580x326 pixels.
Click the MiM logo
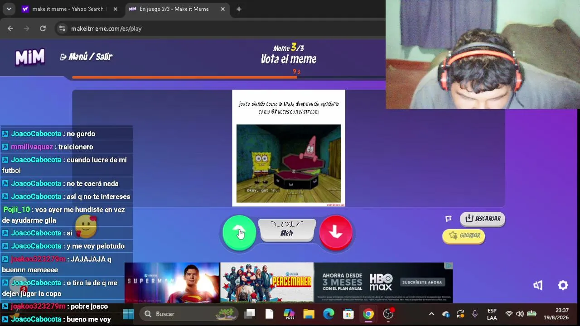click(30, 57)
